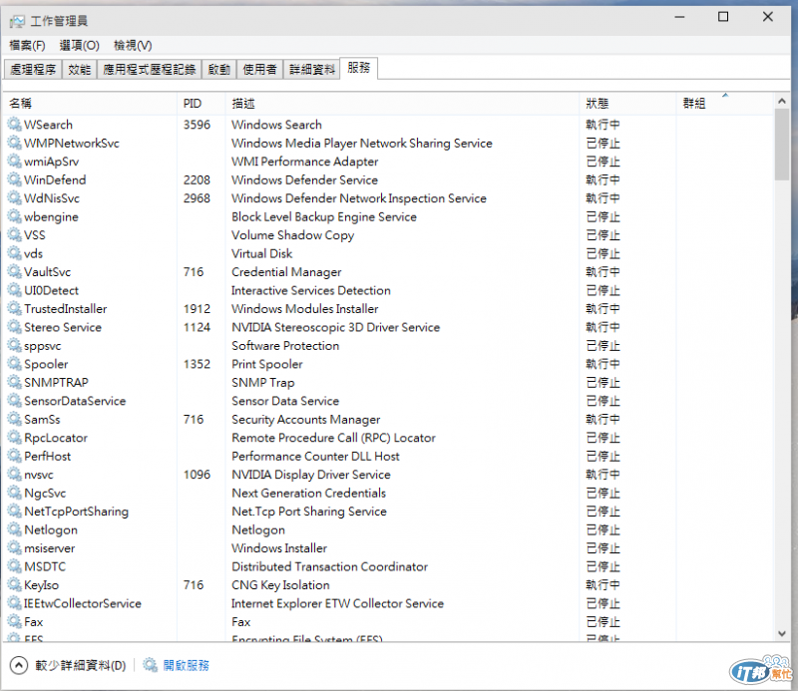Click the Task Manager title bar icon
This screenshot has width=798, height=691.
tap(17, 21)
